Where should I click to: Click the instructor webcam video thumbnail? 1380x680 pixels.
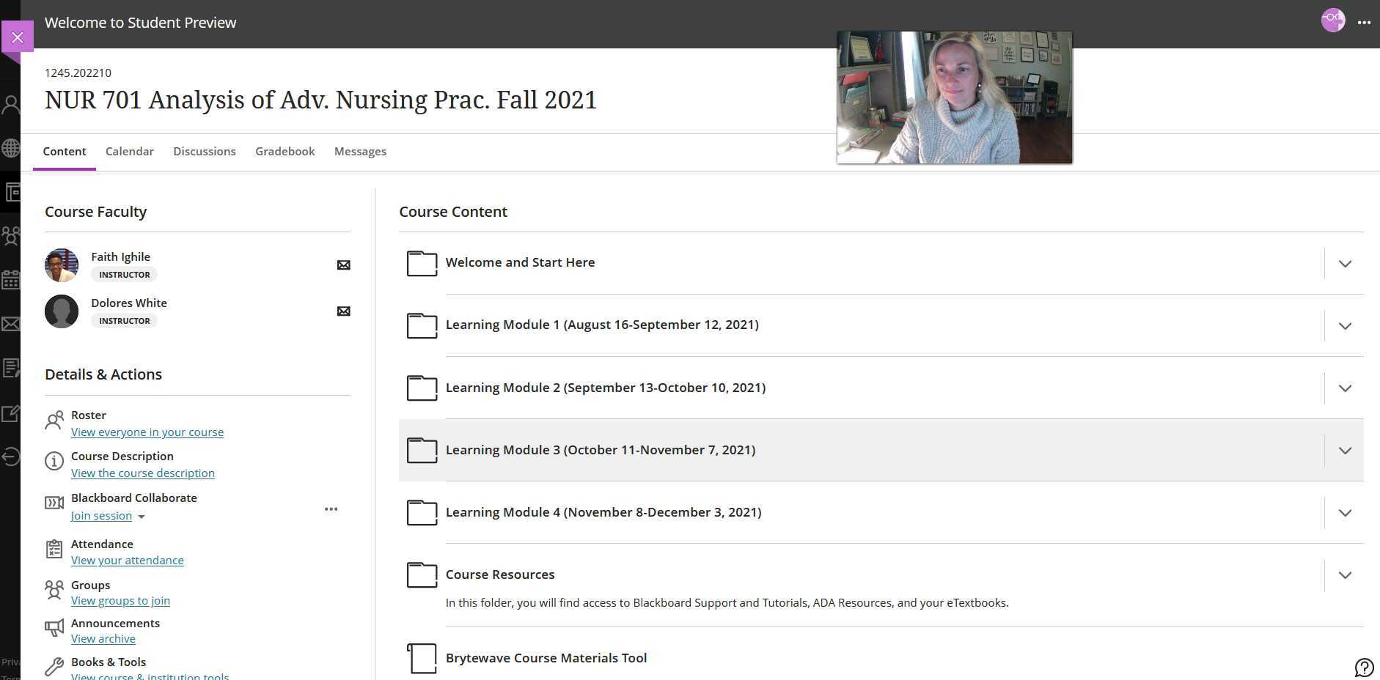(954, 96)
